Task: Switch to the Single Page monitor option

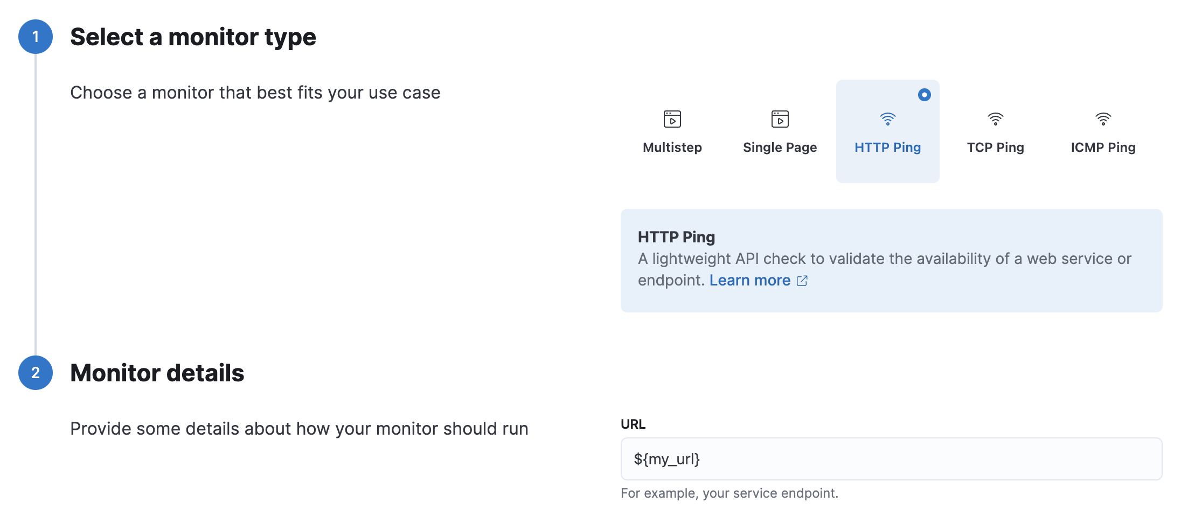Action: (x=780, y=132)
